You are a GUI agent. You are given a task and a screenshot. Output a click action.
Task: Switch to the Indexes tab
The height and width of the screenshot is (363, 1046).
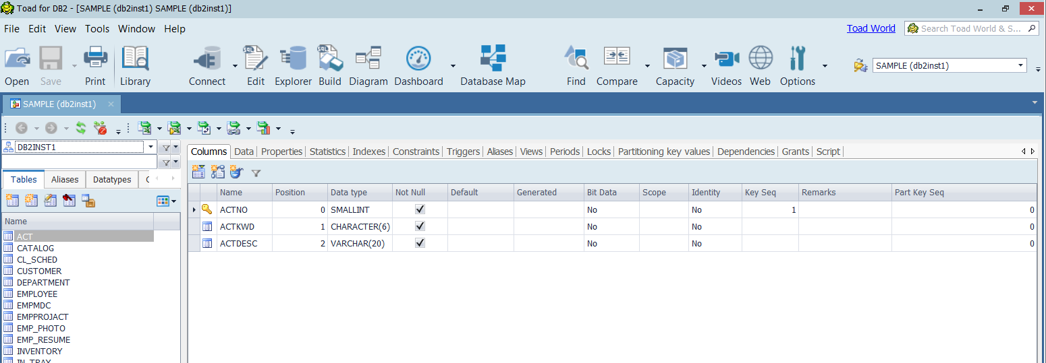click(x=368, y=152)
